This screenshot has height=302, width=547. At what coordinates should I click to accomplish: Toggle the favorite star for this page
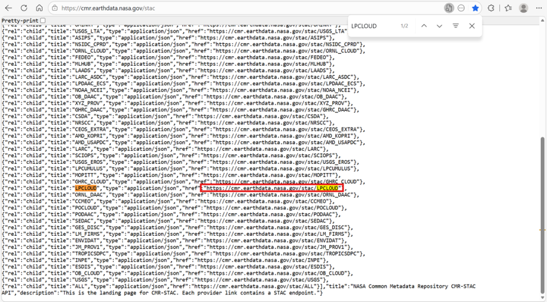pos(475,8)
